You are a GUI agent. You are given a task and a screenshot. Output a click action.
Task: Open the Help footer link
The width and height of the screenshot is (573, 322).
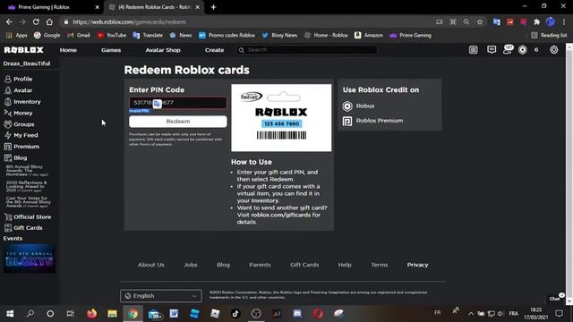(345, 265)
